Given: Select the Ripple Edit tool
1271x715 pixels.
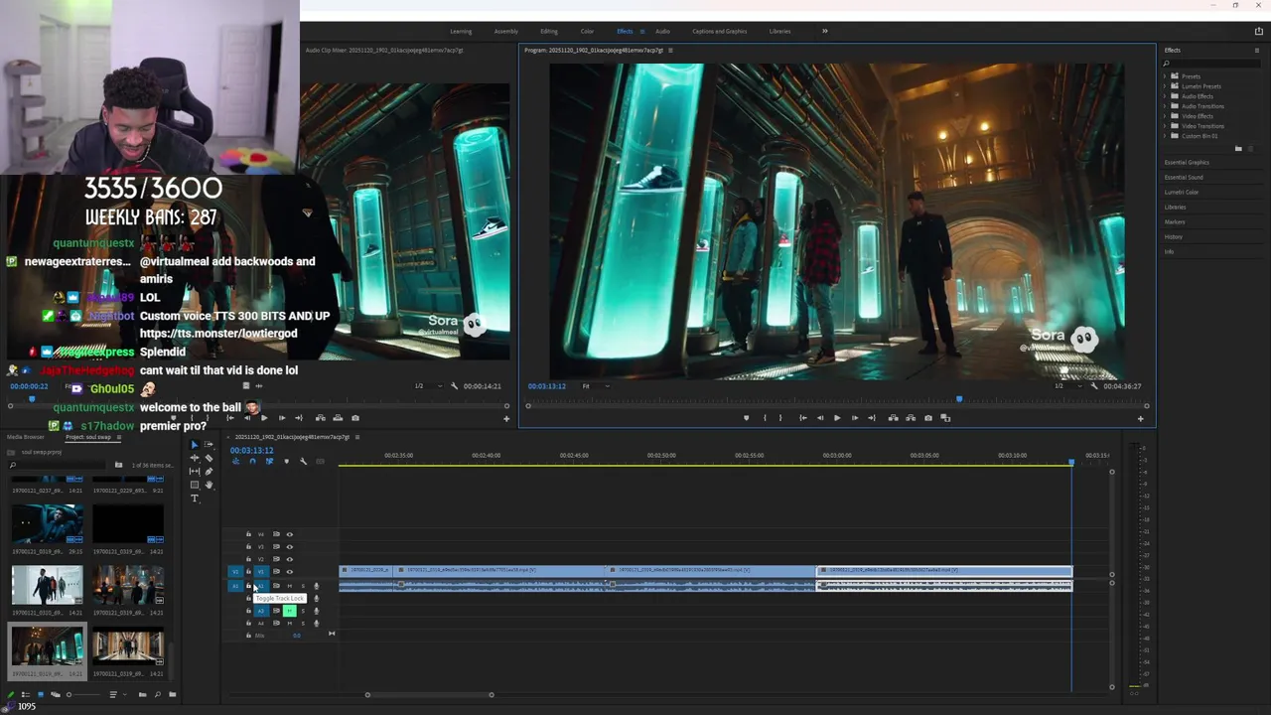Looking at the screenshot, I should (x=195, y=458).
